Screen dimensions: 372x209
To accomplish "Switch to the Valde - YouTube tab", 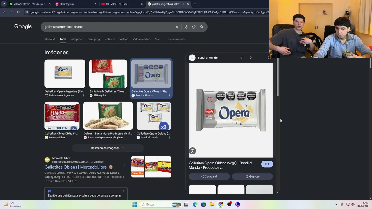I will click(x=122, y=4).
